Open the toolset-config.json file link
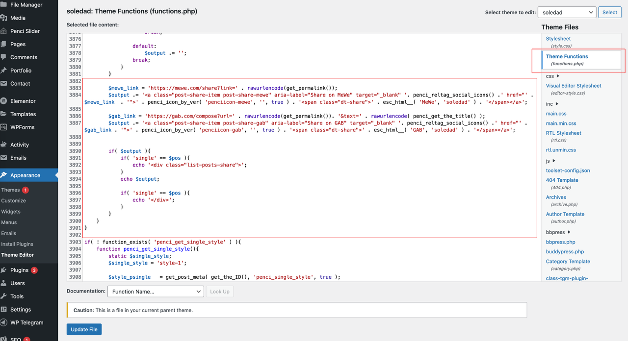 (x=568, y=170)
